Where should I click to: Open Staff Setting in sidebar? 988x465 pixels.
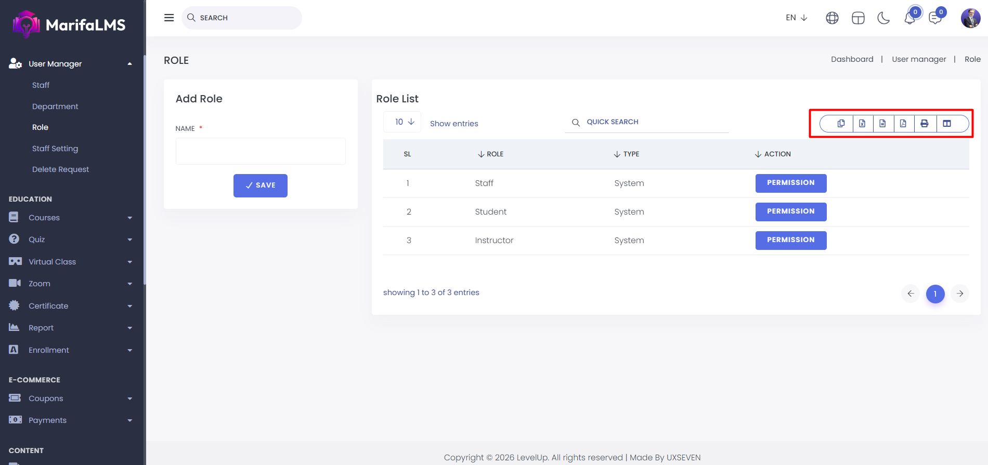point(55,149)
